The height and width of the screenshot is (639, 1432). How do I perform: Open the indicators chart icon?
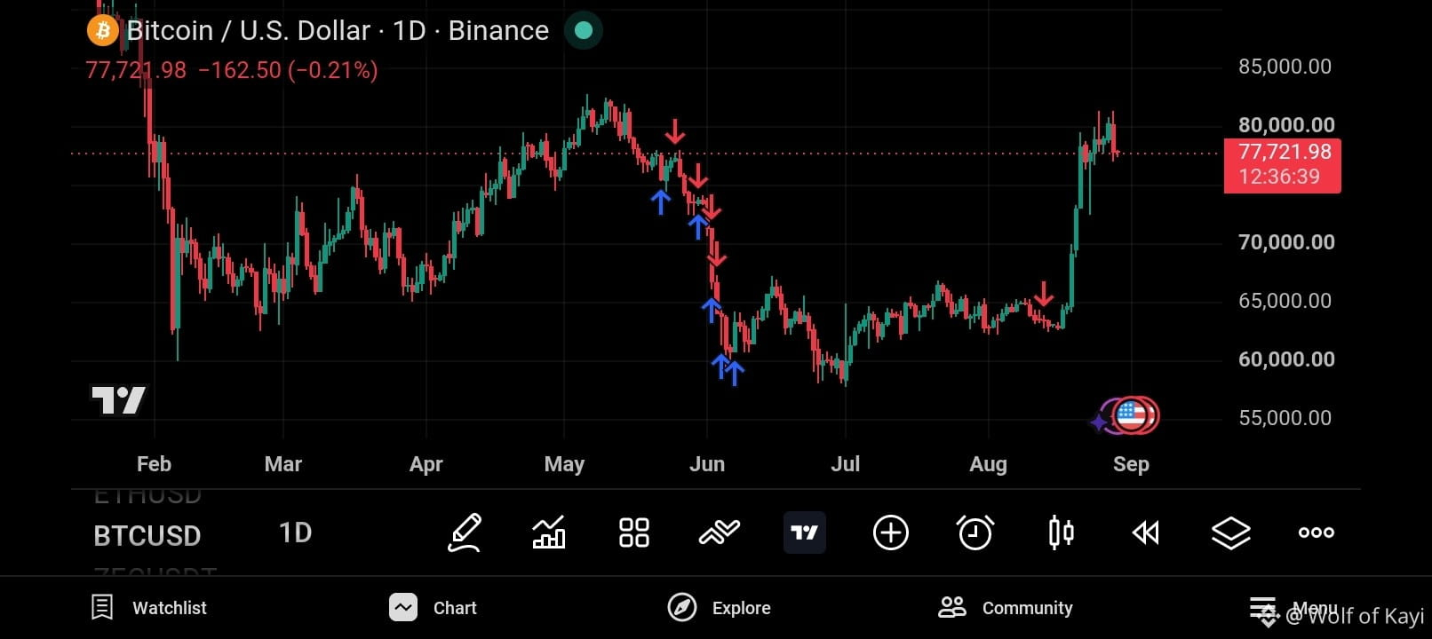(549, 532)
